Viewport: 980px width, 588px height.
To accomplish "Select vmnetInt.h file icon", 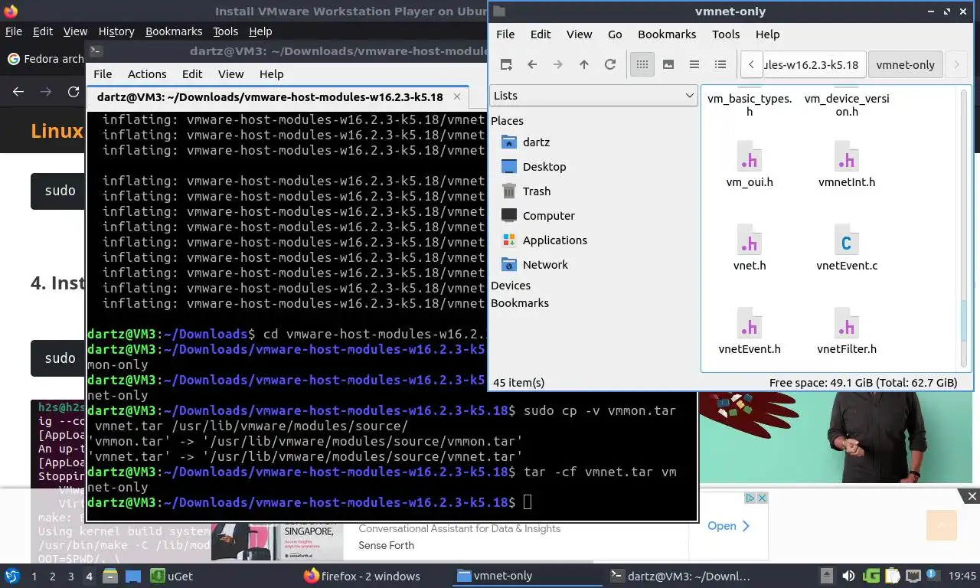I will 846,155.
